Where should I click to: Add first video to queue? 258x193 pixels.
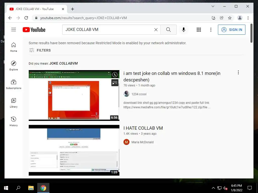pos(115,83)
